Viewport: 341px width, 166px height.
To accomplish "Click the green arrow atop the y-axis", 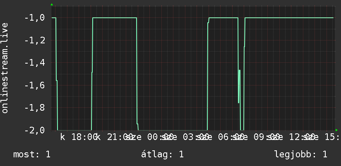I will tap(52, 5).
